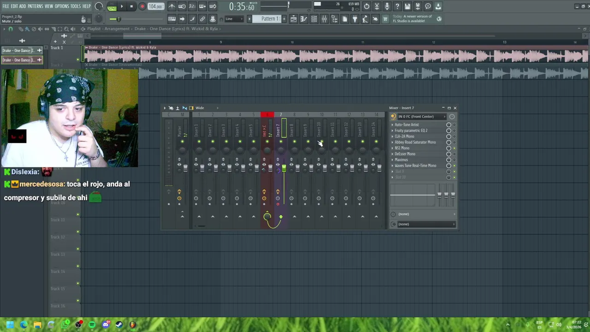Open the EDIT menu
This screenshot has height=332, width=590.
[14, 6]
